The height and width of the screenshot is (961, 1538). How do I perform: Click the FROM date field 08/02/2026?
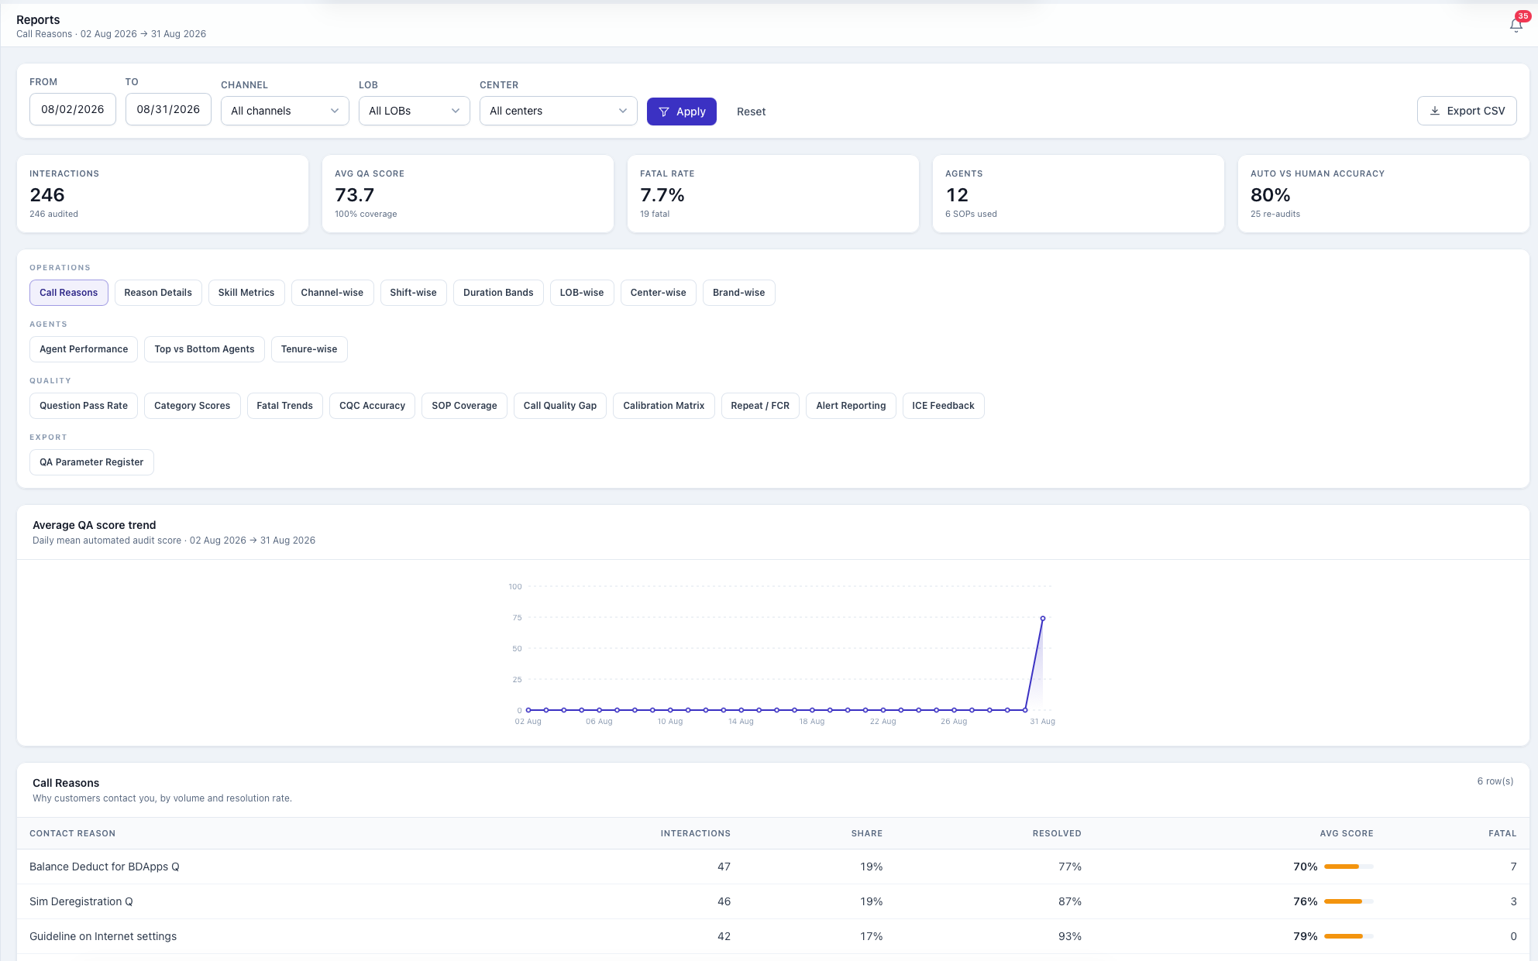[x=73, y=109]
